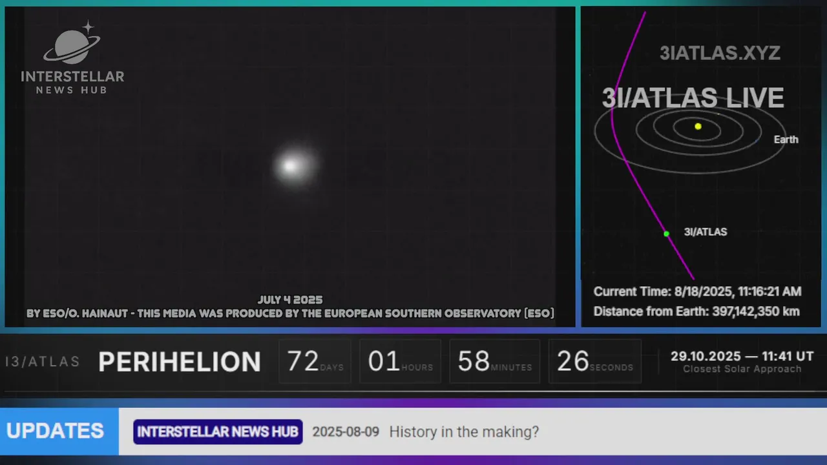Click the INTERSTELLAR NEWS HUB ticker badge
This screenshot has width=827, height=465.
coord(218,432)
